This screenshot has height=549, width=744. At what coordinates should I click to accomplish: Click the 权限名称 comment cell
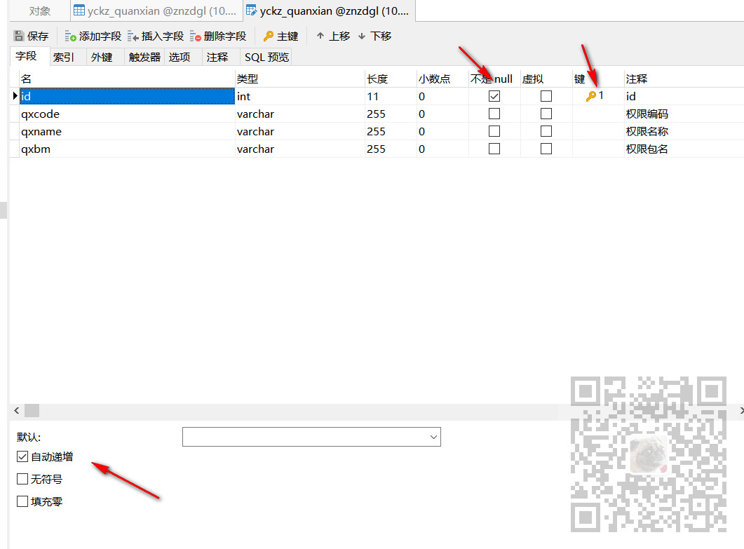pos(684,131)
